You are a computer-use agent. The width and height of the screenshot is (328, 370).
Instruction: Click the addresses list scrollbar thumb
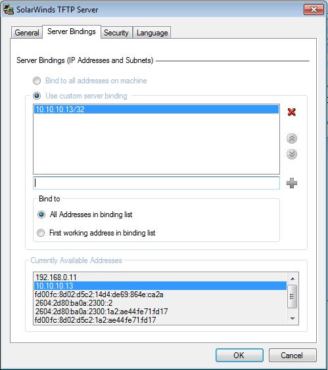tap(293, 297)
